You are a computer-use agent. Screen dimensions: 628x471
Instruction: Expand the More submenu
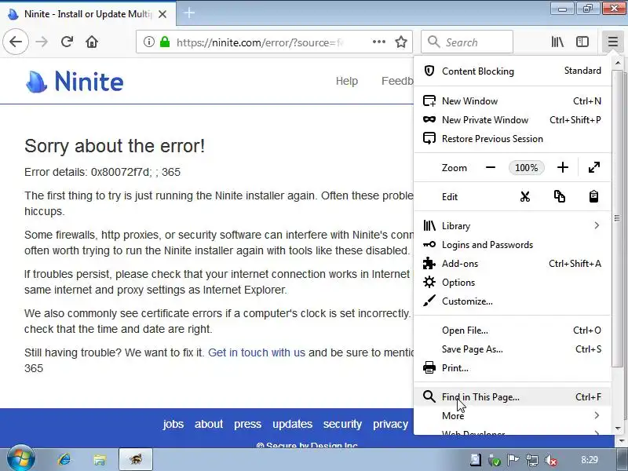point(513,416)
